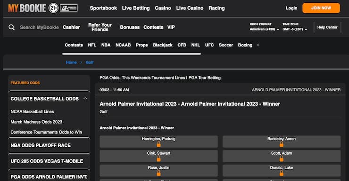Open the Bonuses page

pos(130,27)
